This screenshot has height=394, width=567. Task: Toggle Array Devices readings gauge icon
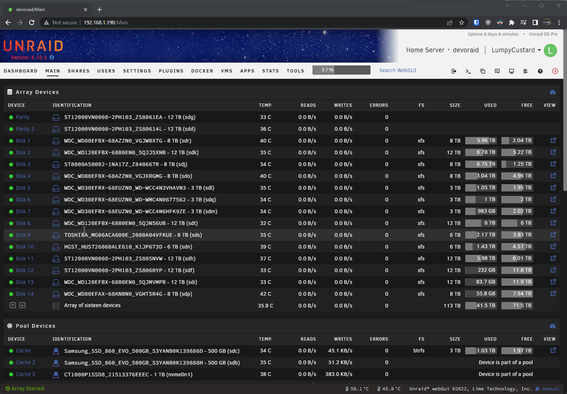click(553, 92)
